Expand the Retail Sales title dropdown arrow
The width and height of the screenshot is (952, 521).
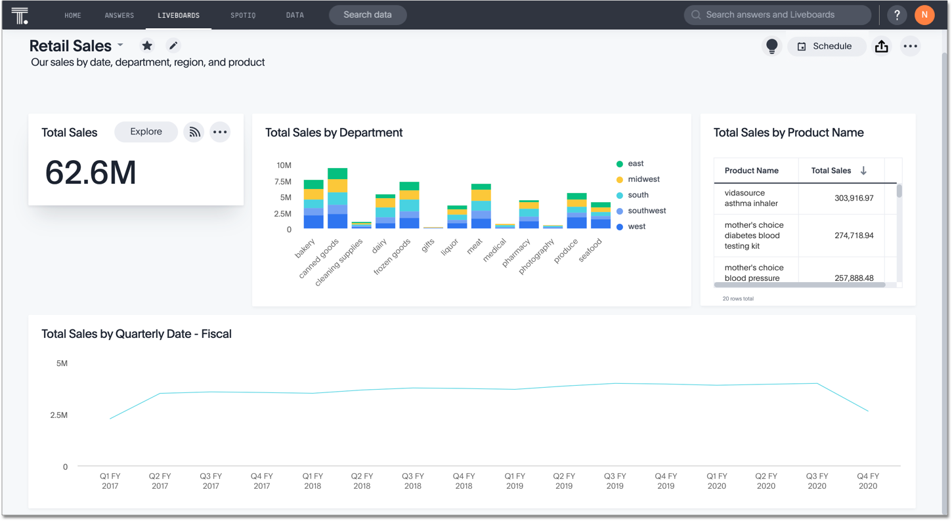[x=120, y=45]
